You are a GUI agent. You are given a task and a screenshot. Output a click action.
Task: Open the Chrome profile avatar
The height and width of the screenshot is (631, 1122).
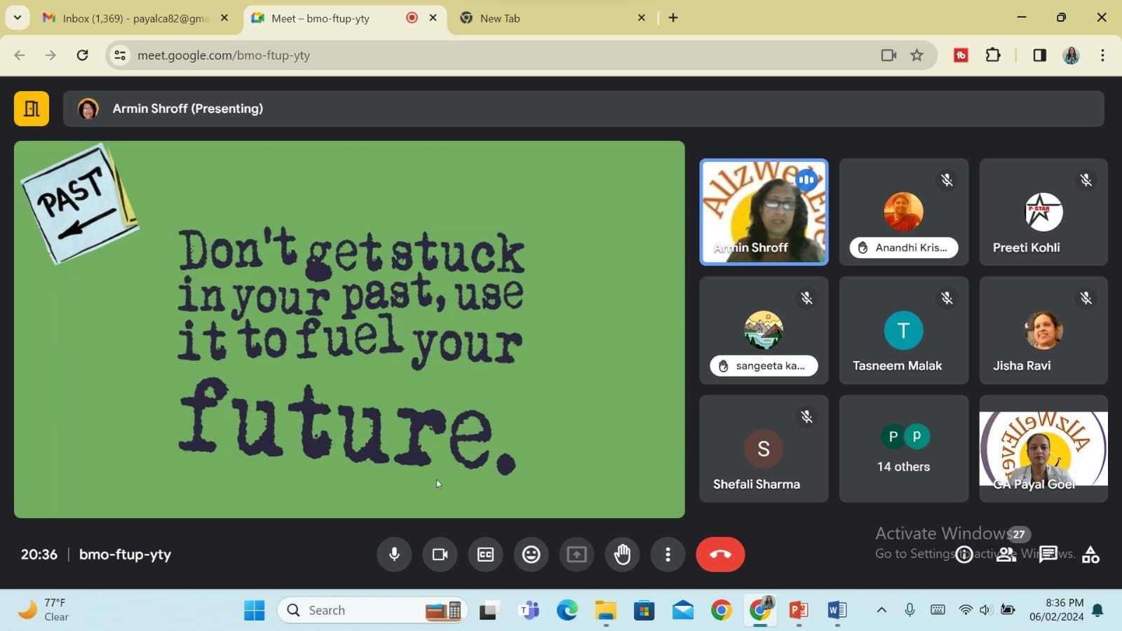[1071, 55]
